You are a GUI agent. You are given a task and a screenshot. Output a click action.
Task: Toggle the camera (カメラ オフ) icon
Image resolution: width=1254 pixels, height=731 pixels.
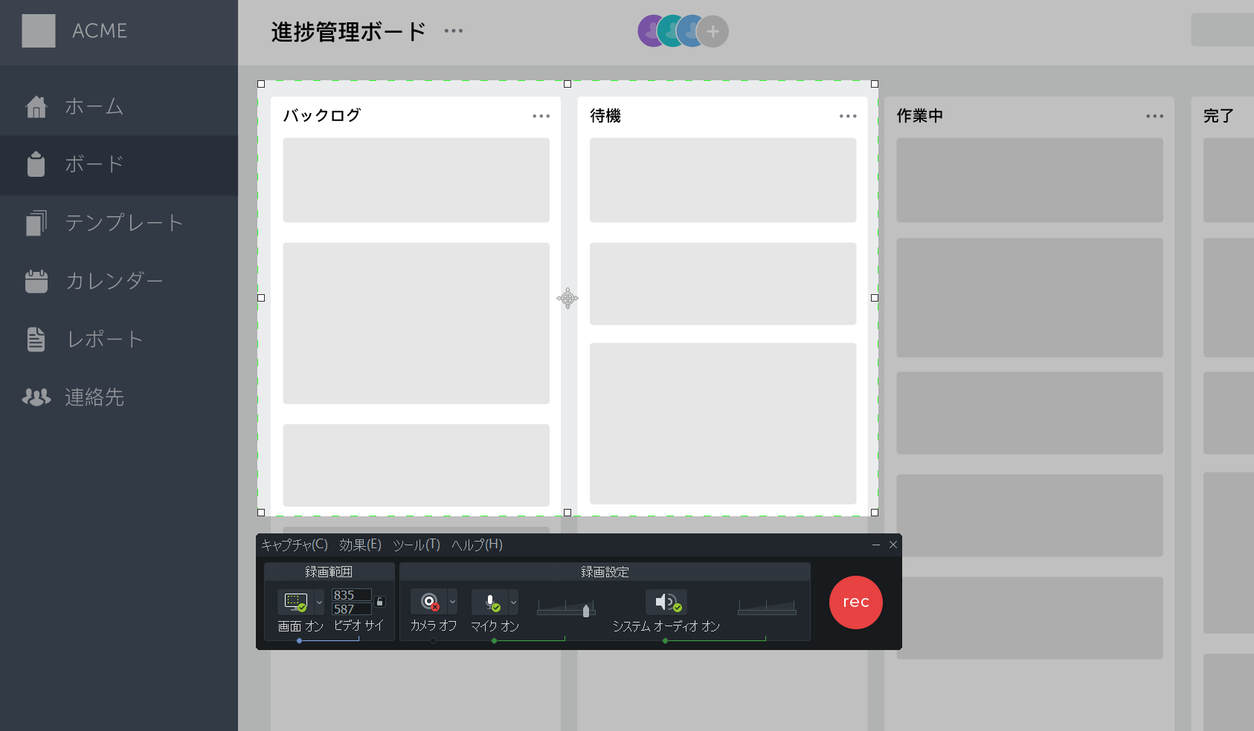point(429,602)
